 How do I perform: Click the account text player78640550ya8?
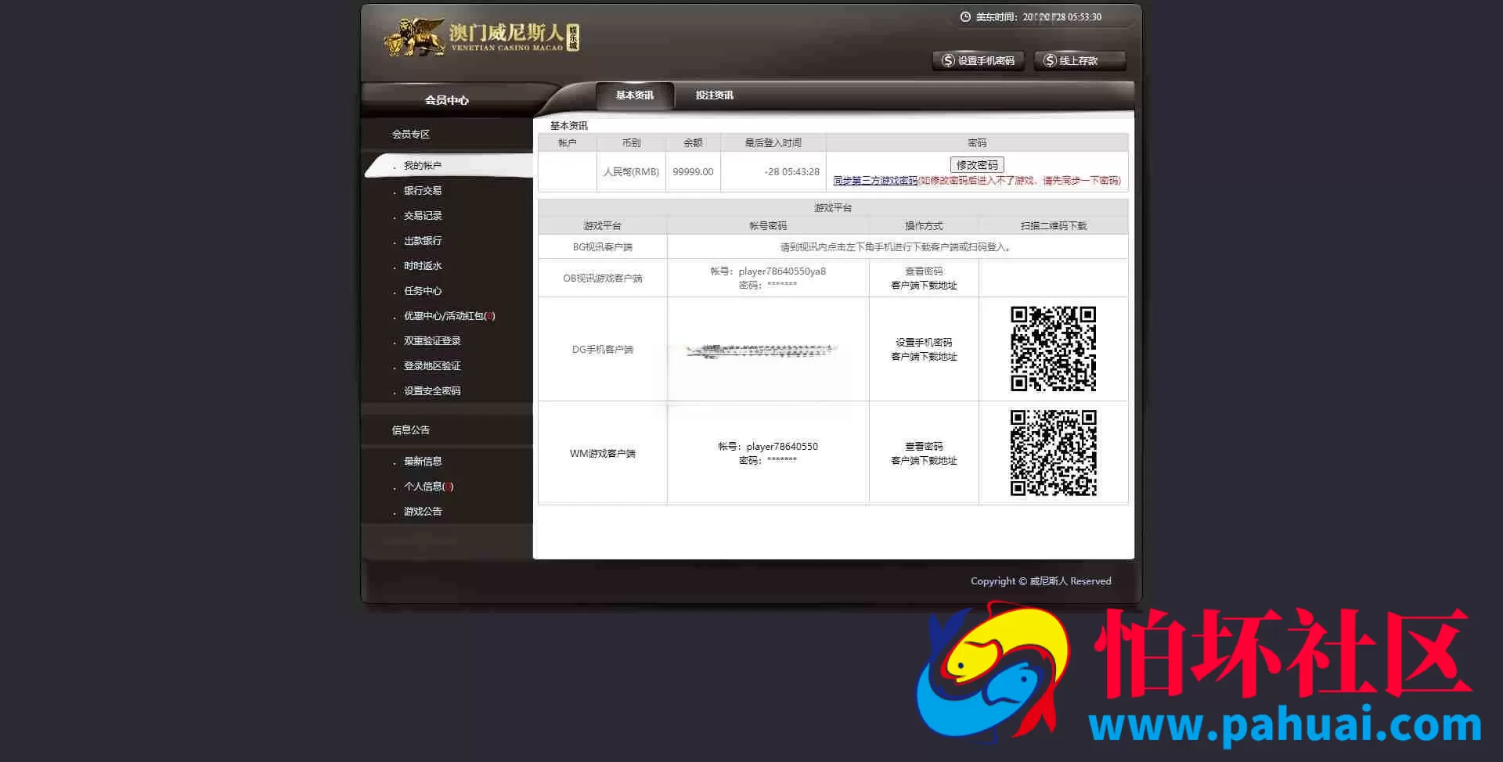pos(782,271)
